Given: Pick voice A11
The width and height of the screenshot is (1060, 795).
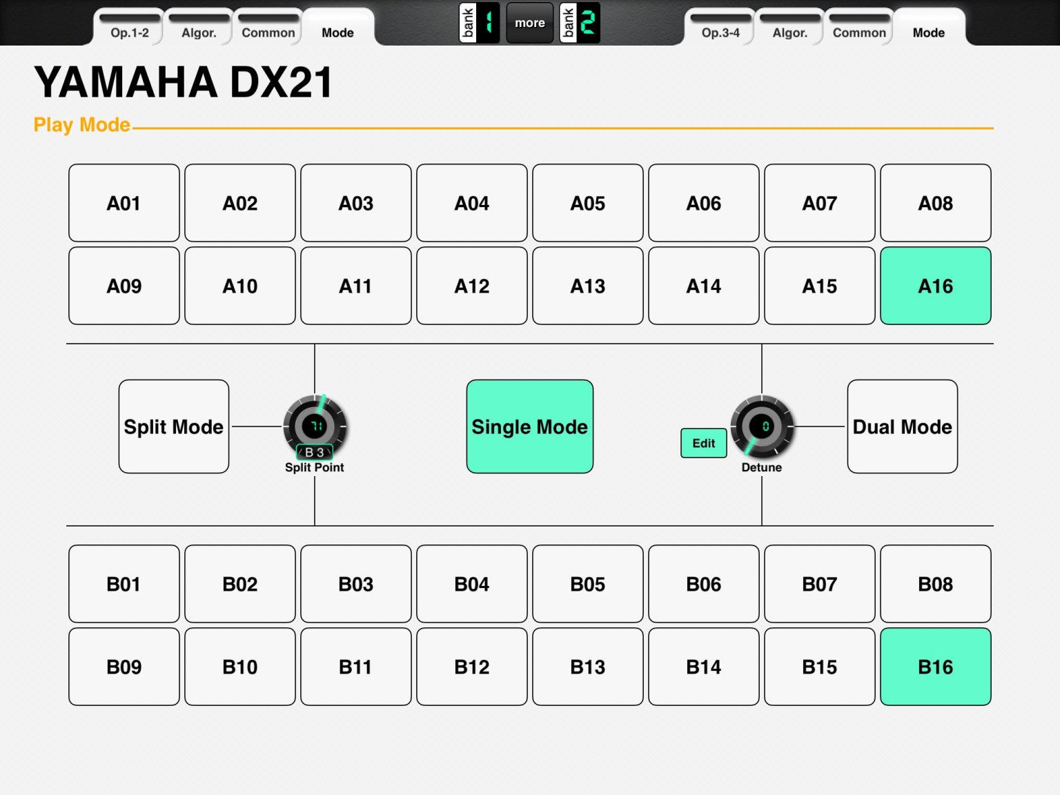Looking at the screenshot, I should (x=356, y=286).
